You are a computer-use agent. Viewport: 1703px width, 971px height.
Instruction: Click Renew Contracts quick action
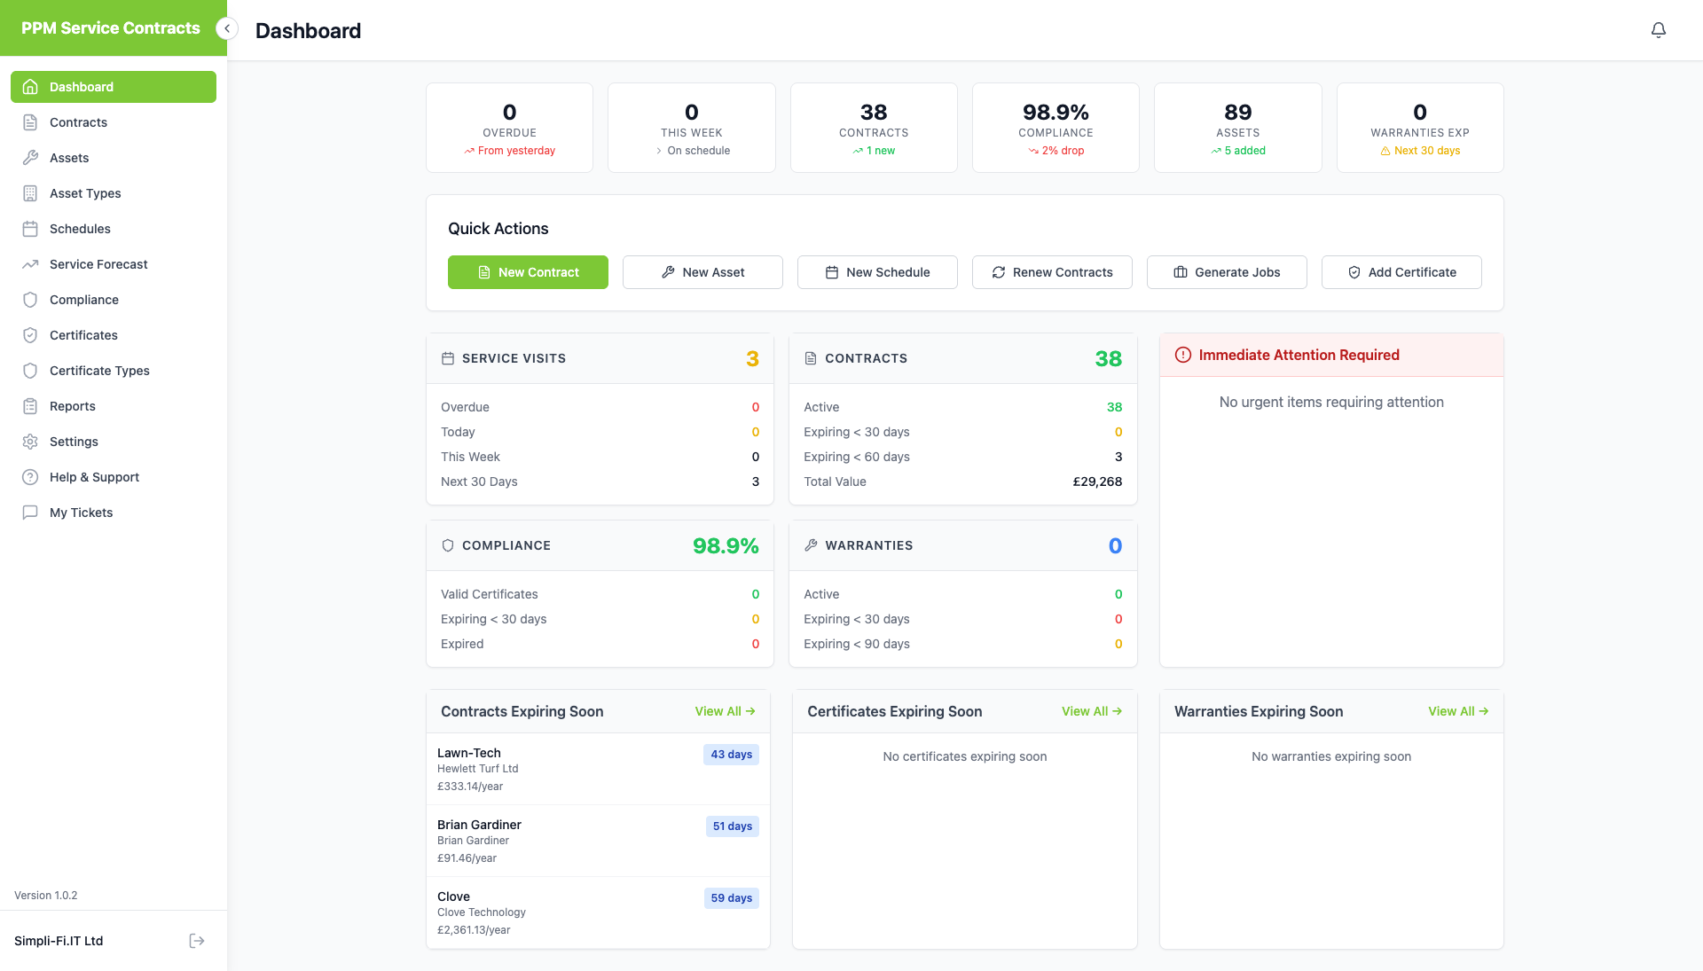1052,272
